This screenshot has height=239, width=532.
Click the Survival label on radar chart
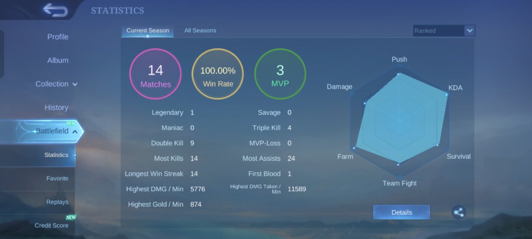point(458,156)
